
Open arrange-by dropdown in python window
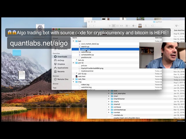pos(128,26)
